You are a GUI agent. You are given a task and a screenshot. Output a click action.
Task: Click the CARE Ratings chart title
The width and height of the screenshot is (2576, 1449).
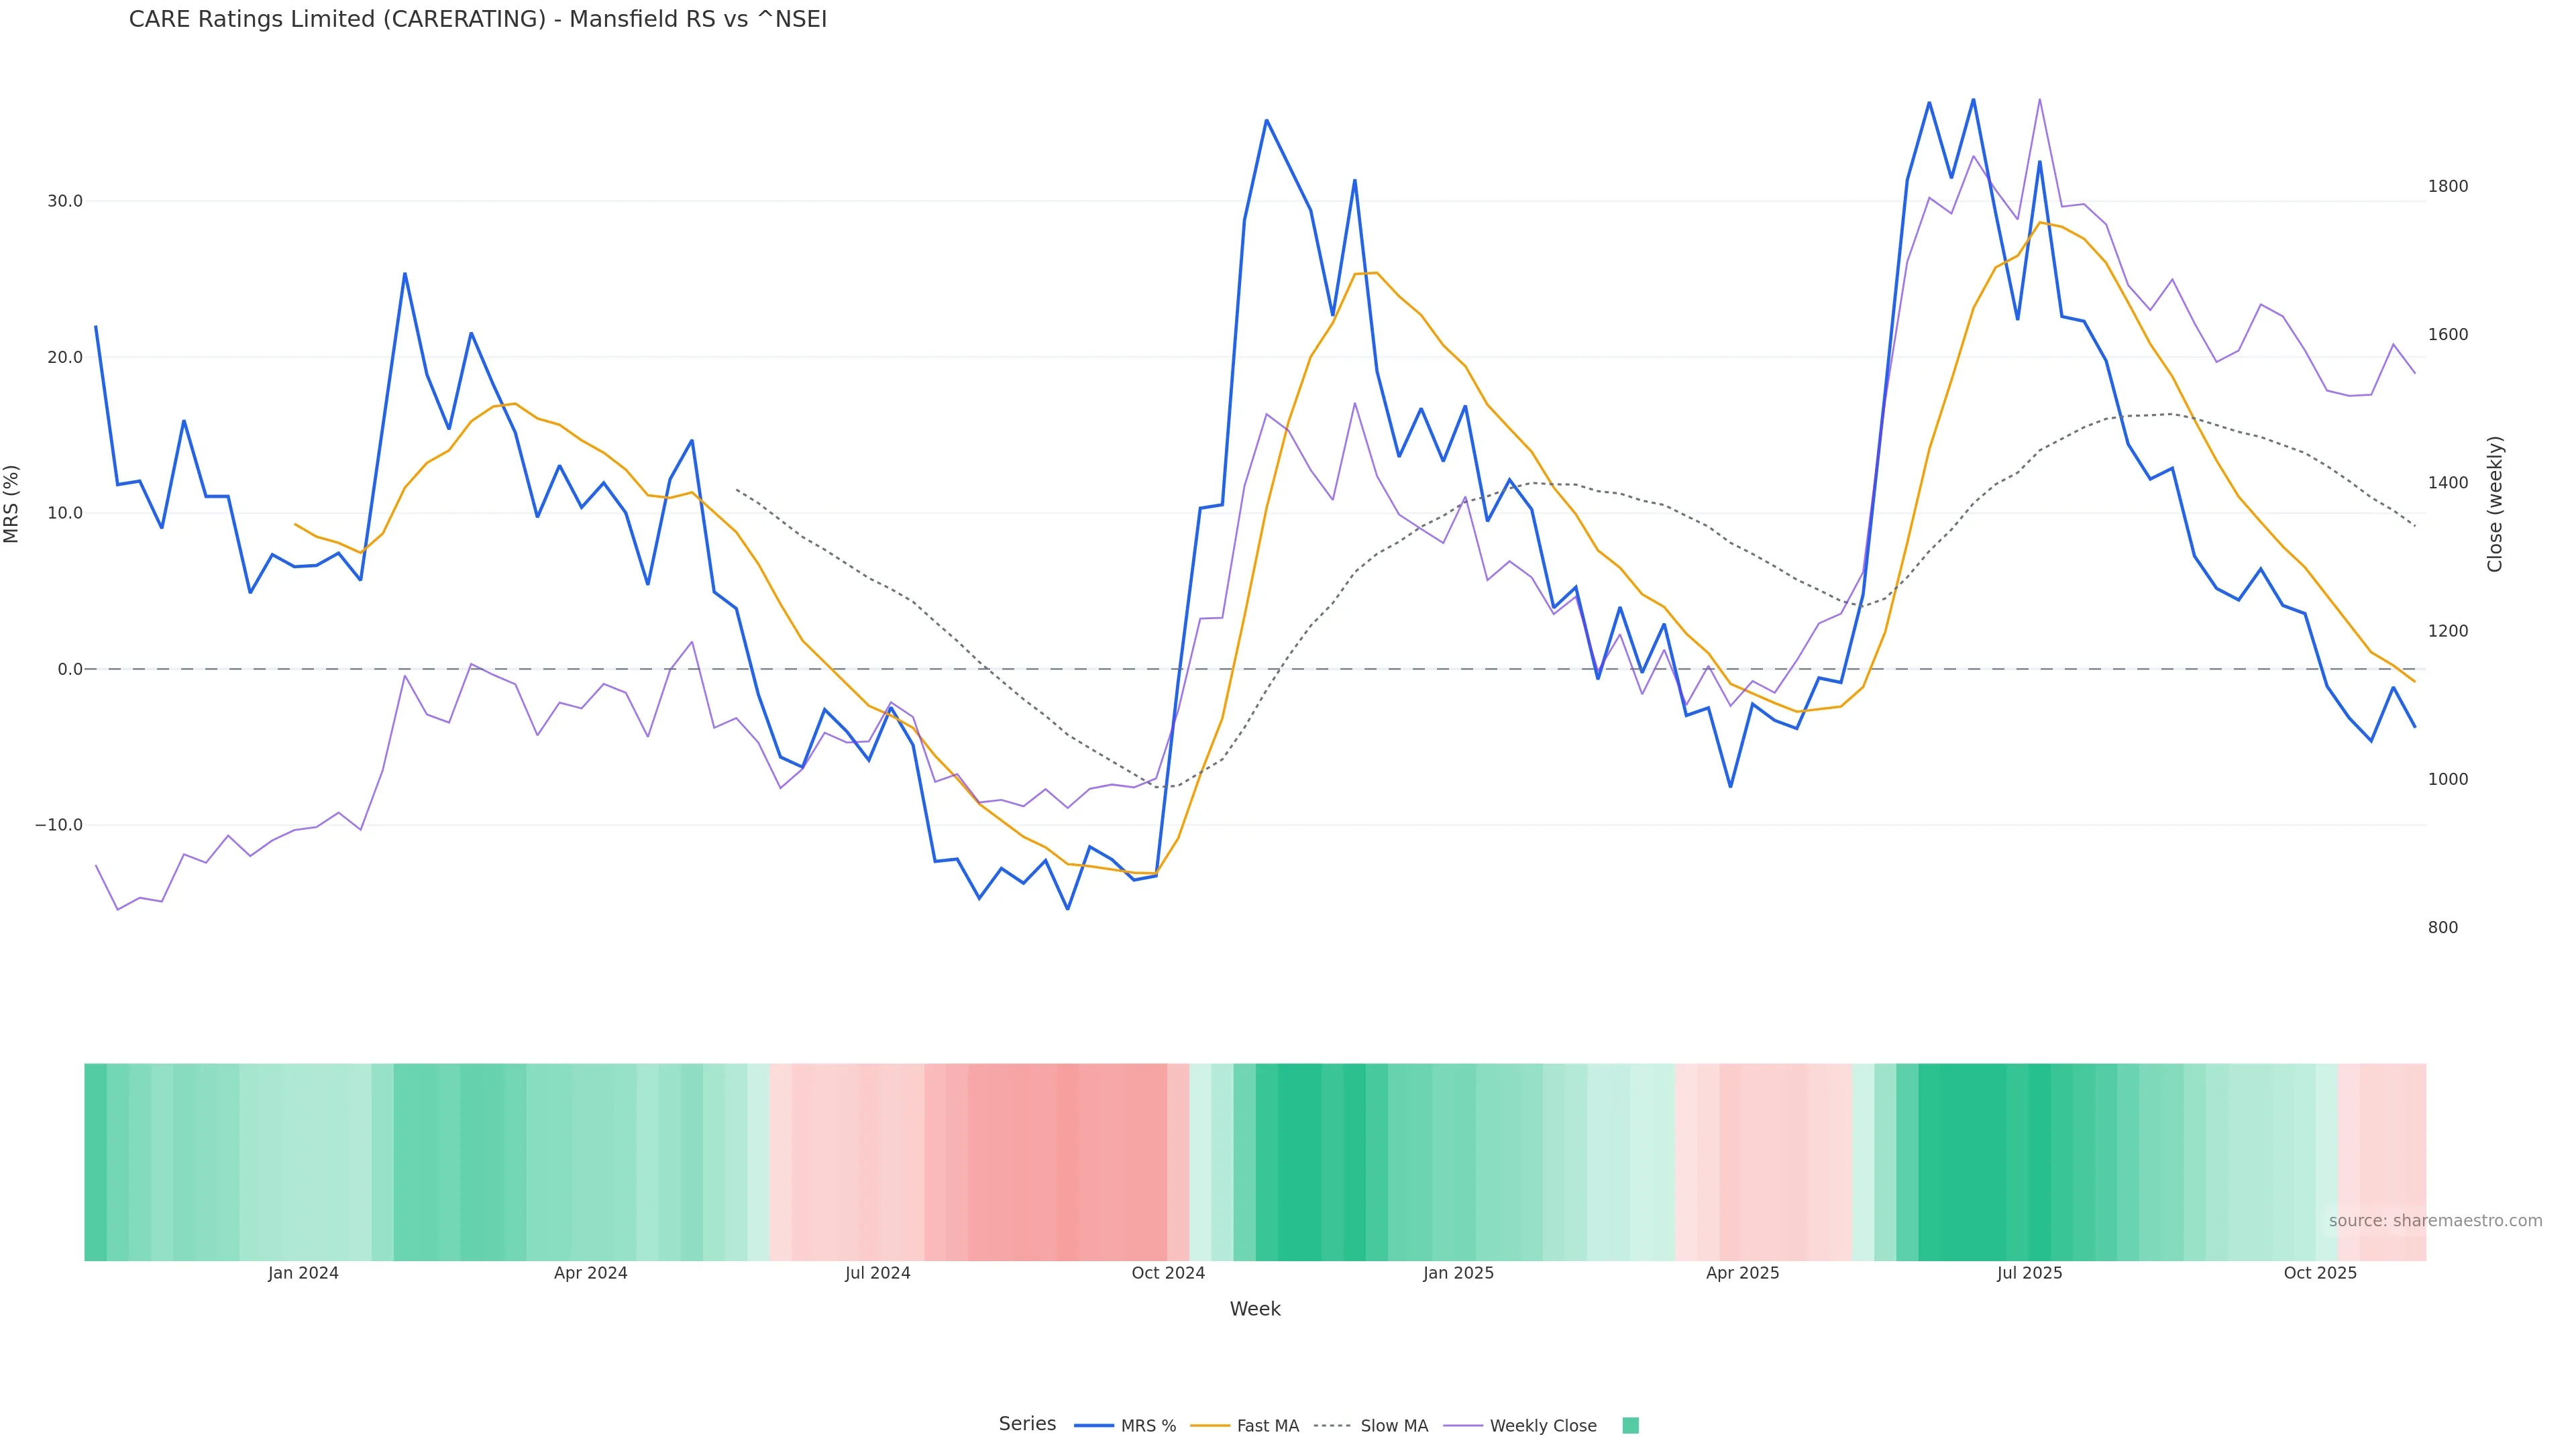478,20
